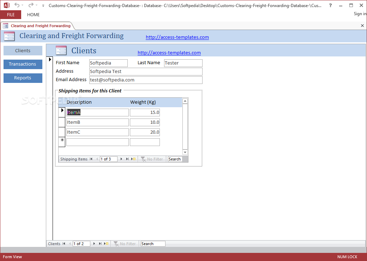The image size is (367, 261).
Task: Click subform scrollbar up arrow
Action: point(185,101)
